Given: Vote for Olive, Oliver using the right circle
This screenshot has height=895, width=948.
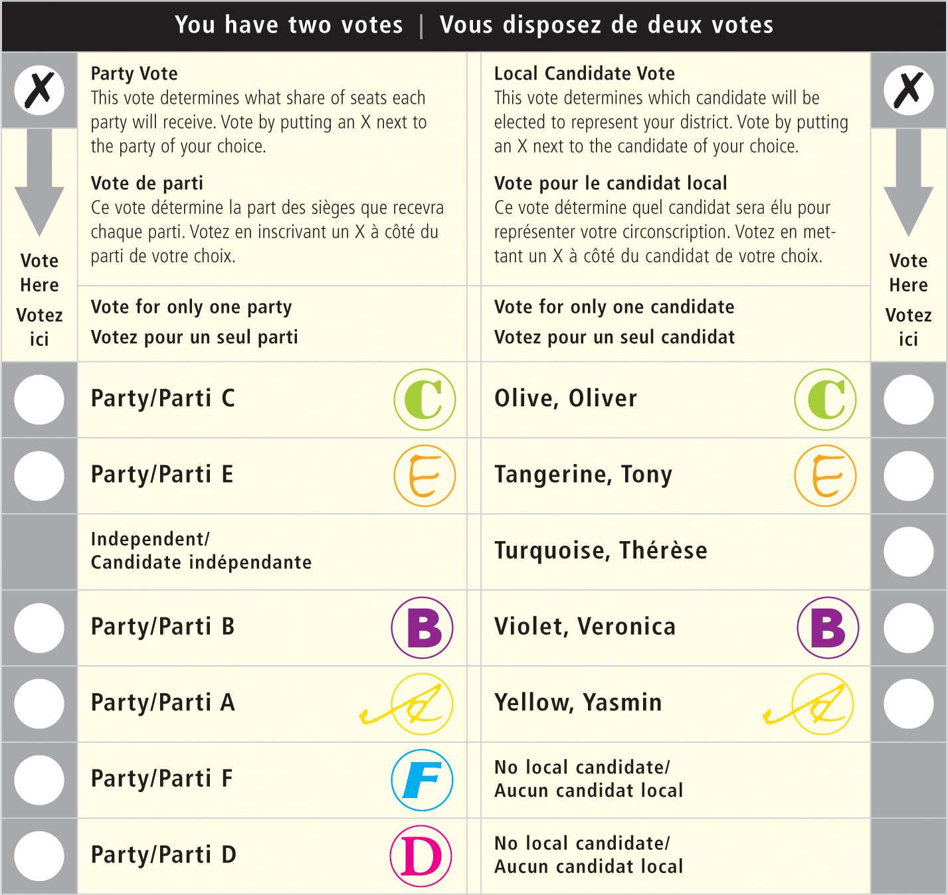Looking at the screenshot, I should pos(908,400).
